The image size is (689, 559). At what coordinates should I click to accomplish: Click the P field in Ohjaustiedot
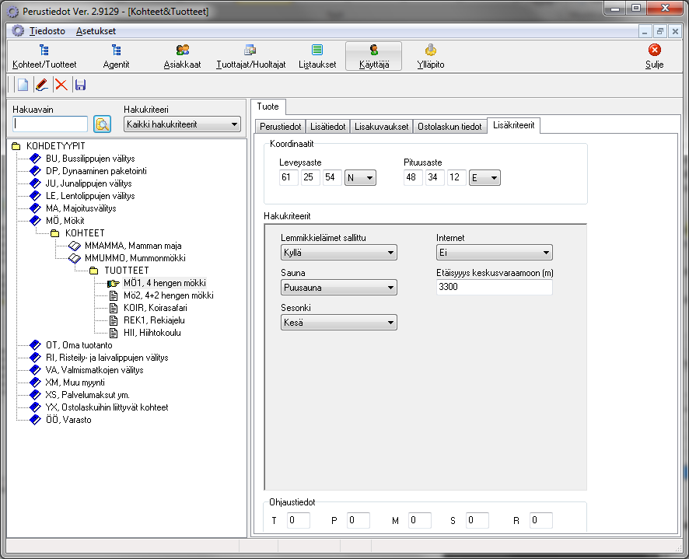point(358,520)
